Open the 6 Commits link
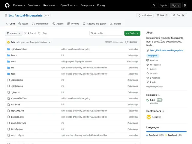The width and height of the screenshot is (192, 144). (131, 42)
